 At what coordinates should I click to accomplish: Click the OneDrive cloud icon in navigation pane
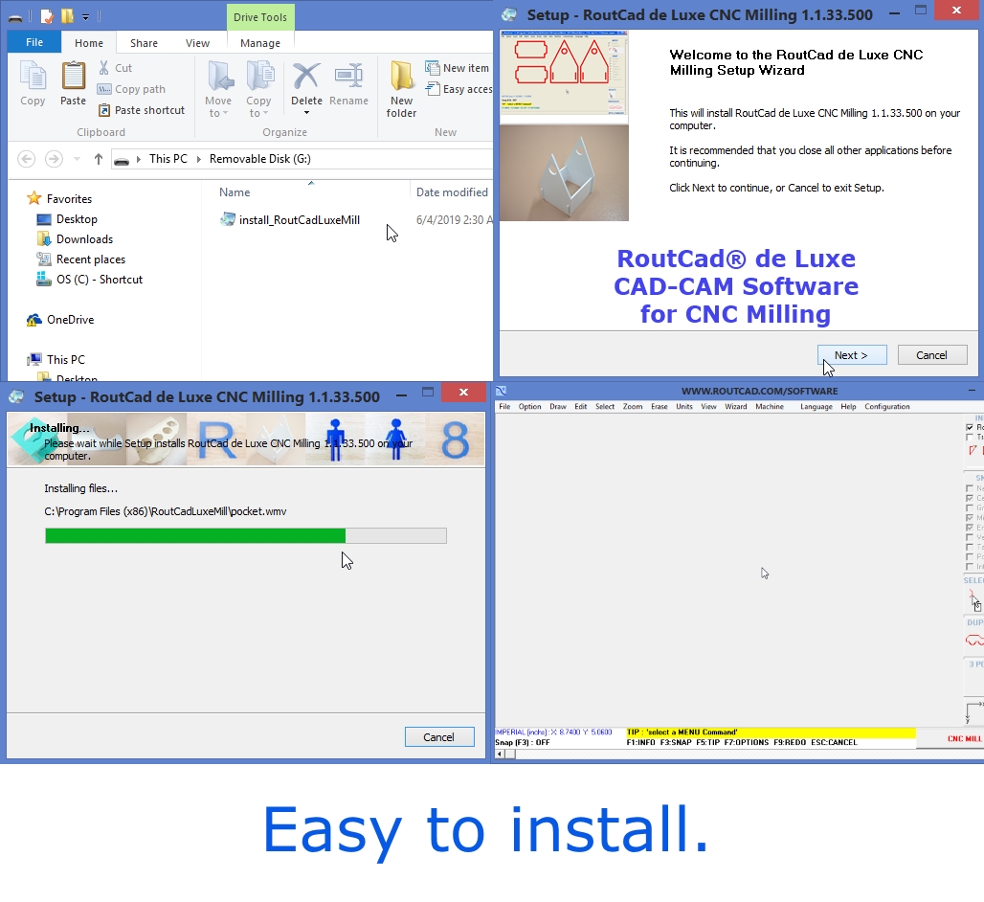(34, 320)
